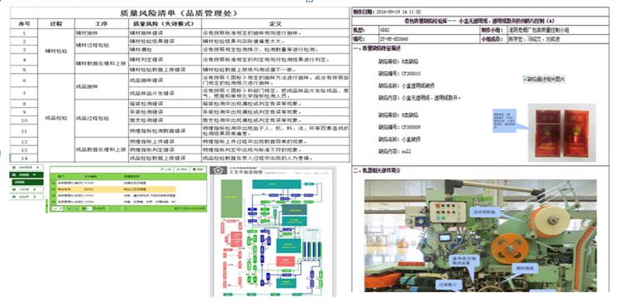This screenshot has height=303, width=618.
Task: Click the 辅材检验 process cell
Action: pyautogui.click(x=56, y=51)
